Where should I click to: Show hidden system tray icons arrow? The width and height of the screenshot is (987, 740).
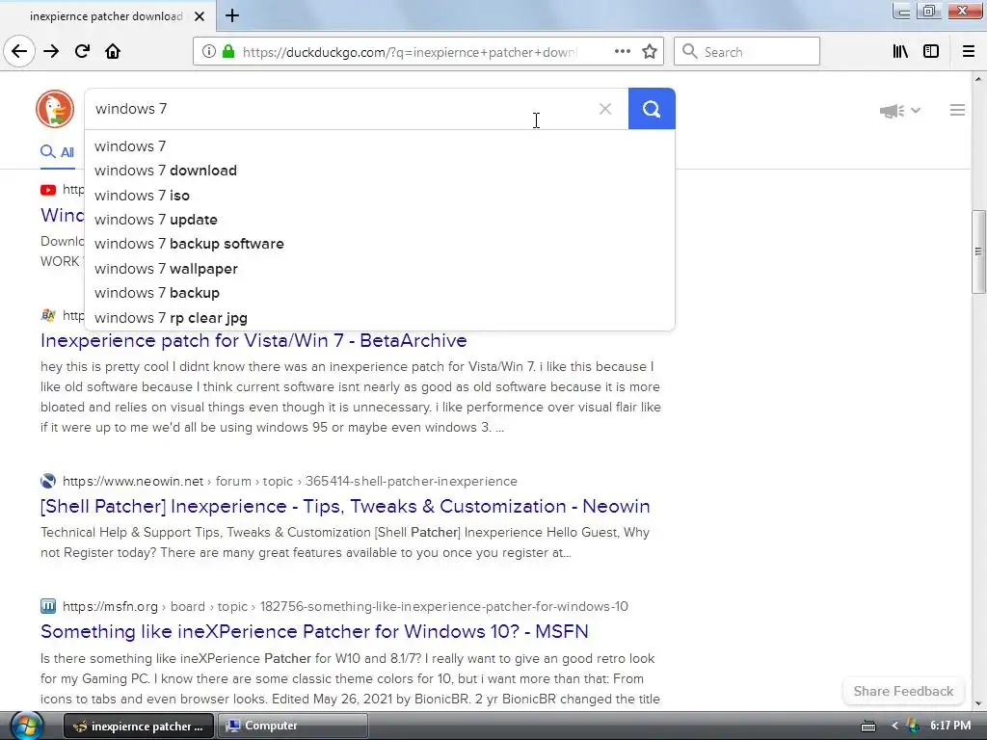coord(894,727)
